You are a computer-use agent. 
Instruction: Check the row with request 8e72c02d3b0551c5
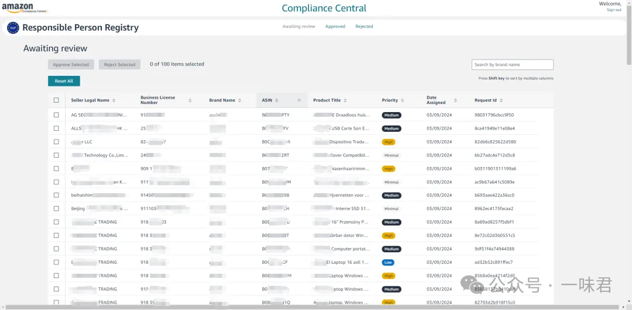tap(56, 235)
